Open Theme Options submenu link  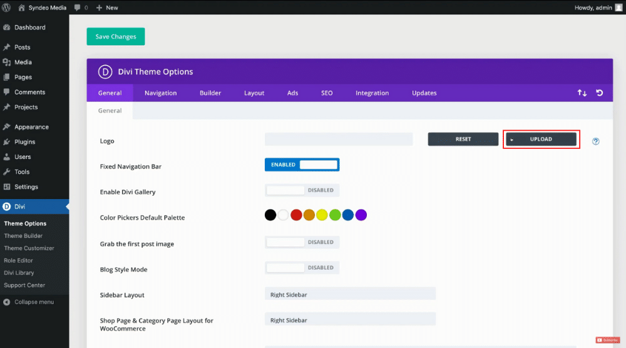pos(25,223)
